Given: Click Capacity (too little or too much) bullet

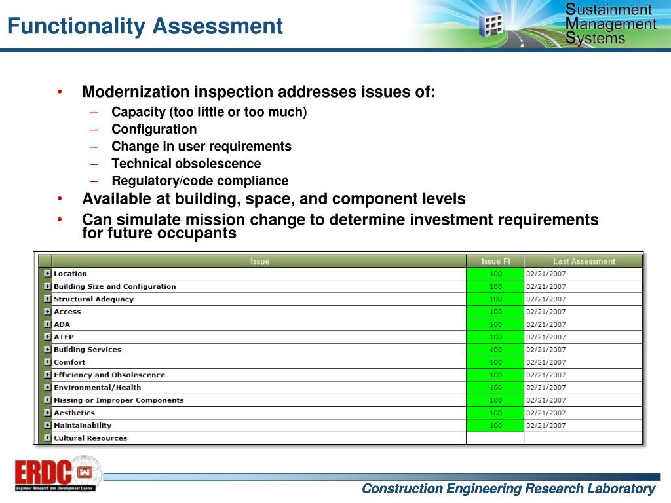Looking at the screenshot, I should 209,112.
